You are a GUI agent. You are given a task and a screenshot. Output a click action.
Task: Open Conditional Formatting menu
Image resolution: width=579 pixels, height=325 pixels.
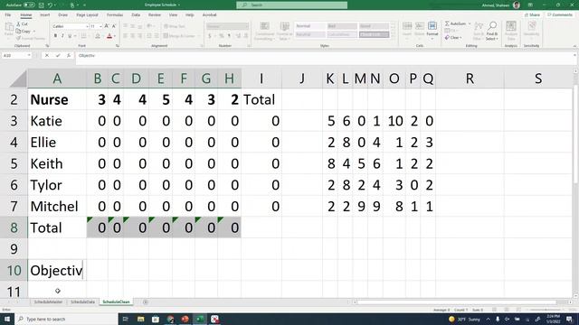click(x=264, y=32)
